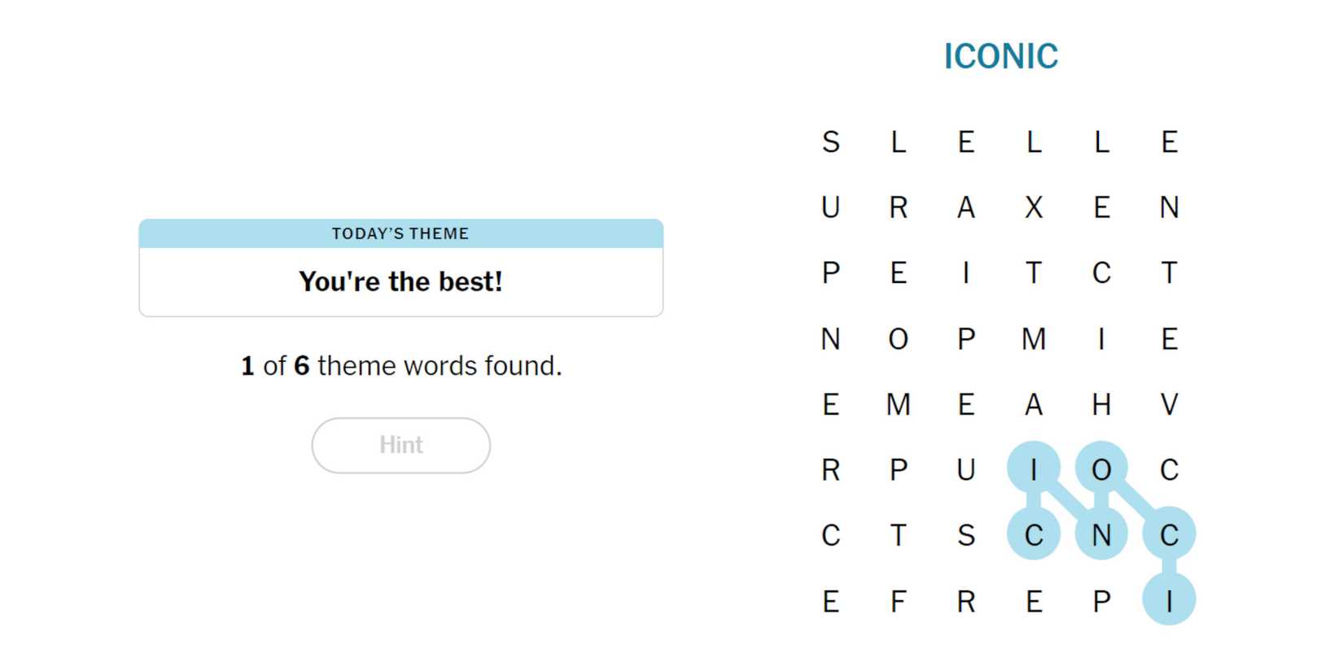Click the unhighlighted O between N and P

[898, 338]
